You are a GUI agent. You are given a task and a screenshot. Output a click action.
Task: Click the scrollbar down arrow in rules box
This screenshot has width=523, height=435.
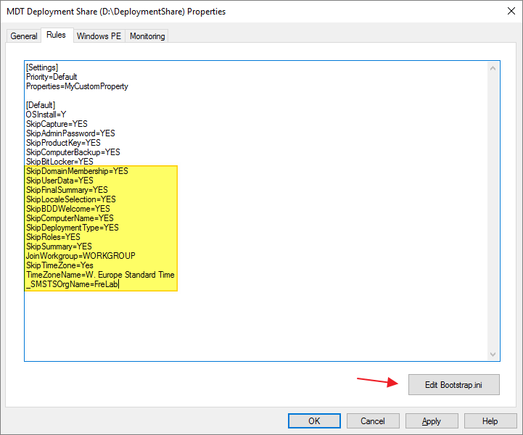(x=493, y=354)
